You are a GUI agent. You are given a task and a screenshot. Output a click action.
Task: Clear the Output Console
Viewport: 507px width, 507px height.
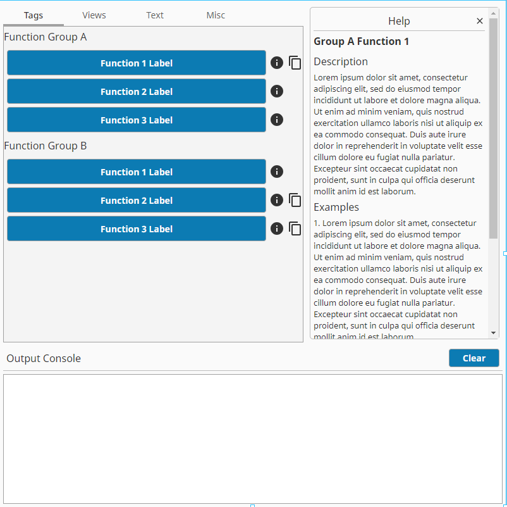pyautogui.click(x=473, y=358)
